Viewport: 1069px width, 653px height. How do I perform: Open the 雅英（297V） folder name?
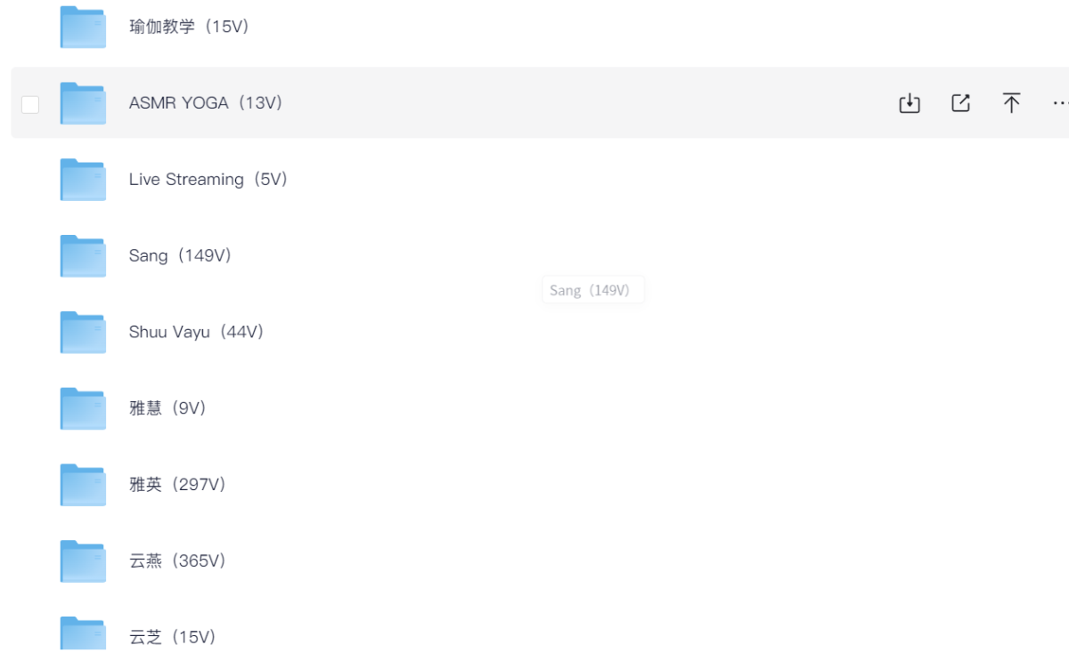[x=178, y=486]
